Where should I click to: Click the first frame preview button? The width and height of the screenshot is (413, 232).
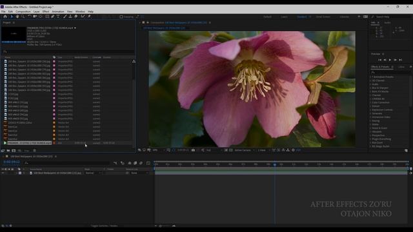(380, 60)
